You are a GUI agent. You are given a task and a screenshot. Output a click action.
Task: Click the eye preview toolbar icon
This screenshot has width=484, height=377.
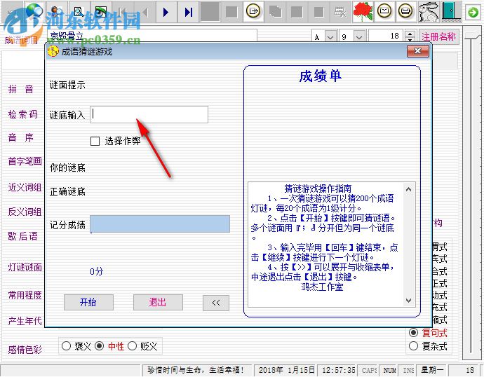[x=101, y=12]
